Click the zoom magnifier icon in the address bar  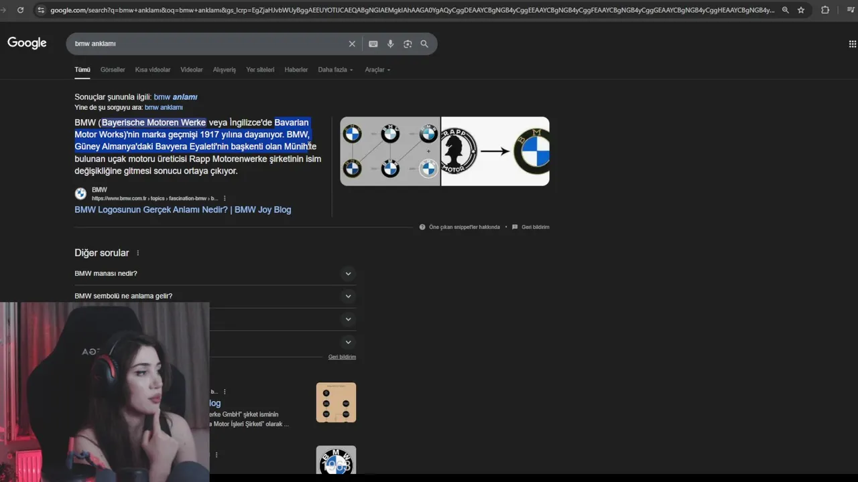[x=786, y=10]
